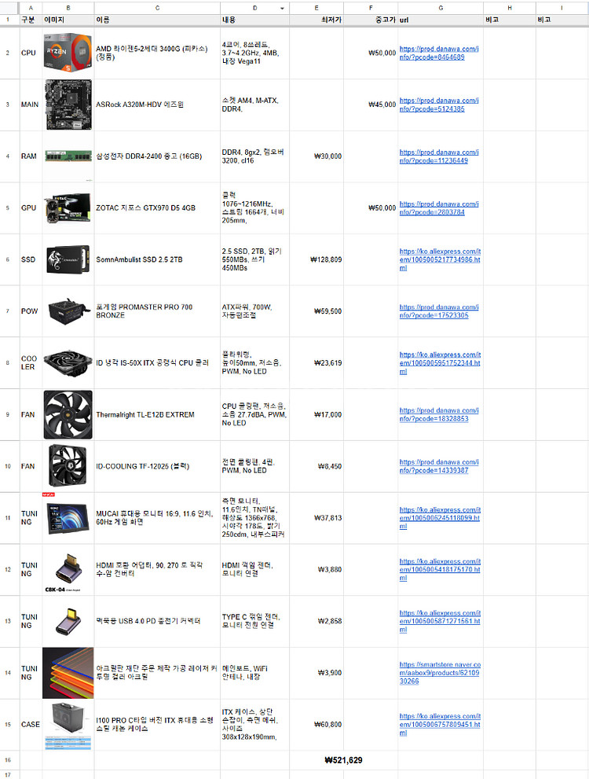The height and width of the screenshot is (779, 589).
Task: Open the smartstore.naver.com link
Action: click(440, 673)
